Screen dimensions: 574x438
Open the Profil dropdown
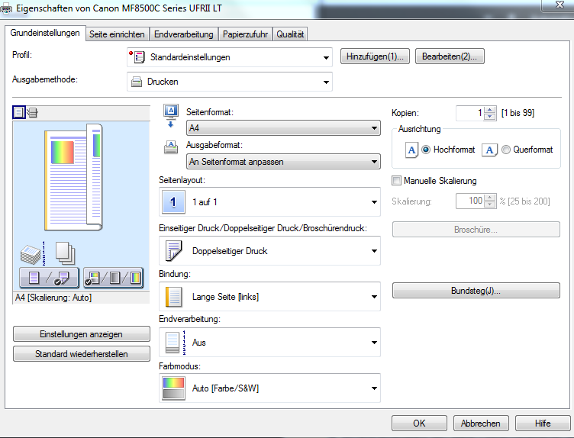point(230,57)
